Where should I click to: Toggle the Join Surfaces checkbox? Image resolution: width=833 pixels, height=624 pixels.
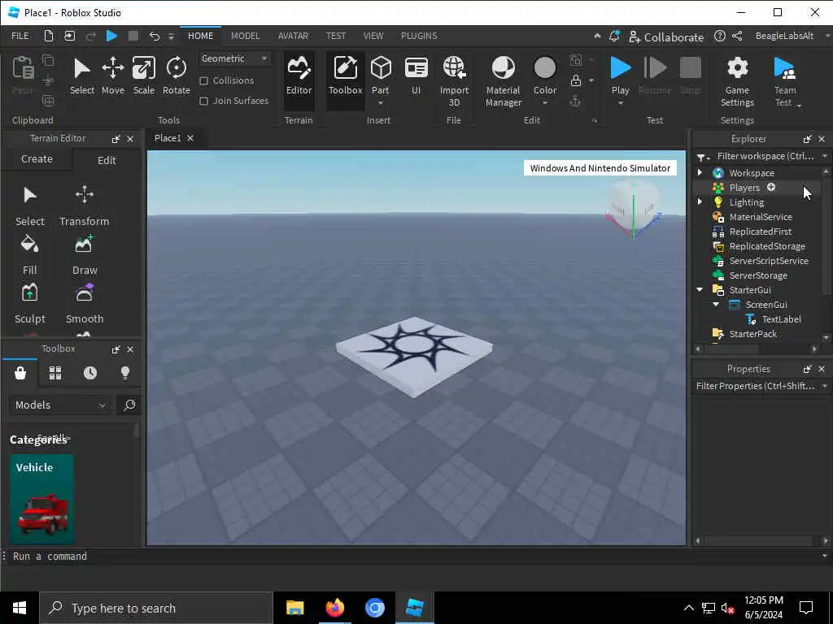tap(203, 101)
